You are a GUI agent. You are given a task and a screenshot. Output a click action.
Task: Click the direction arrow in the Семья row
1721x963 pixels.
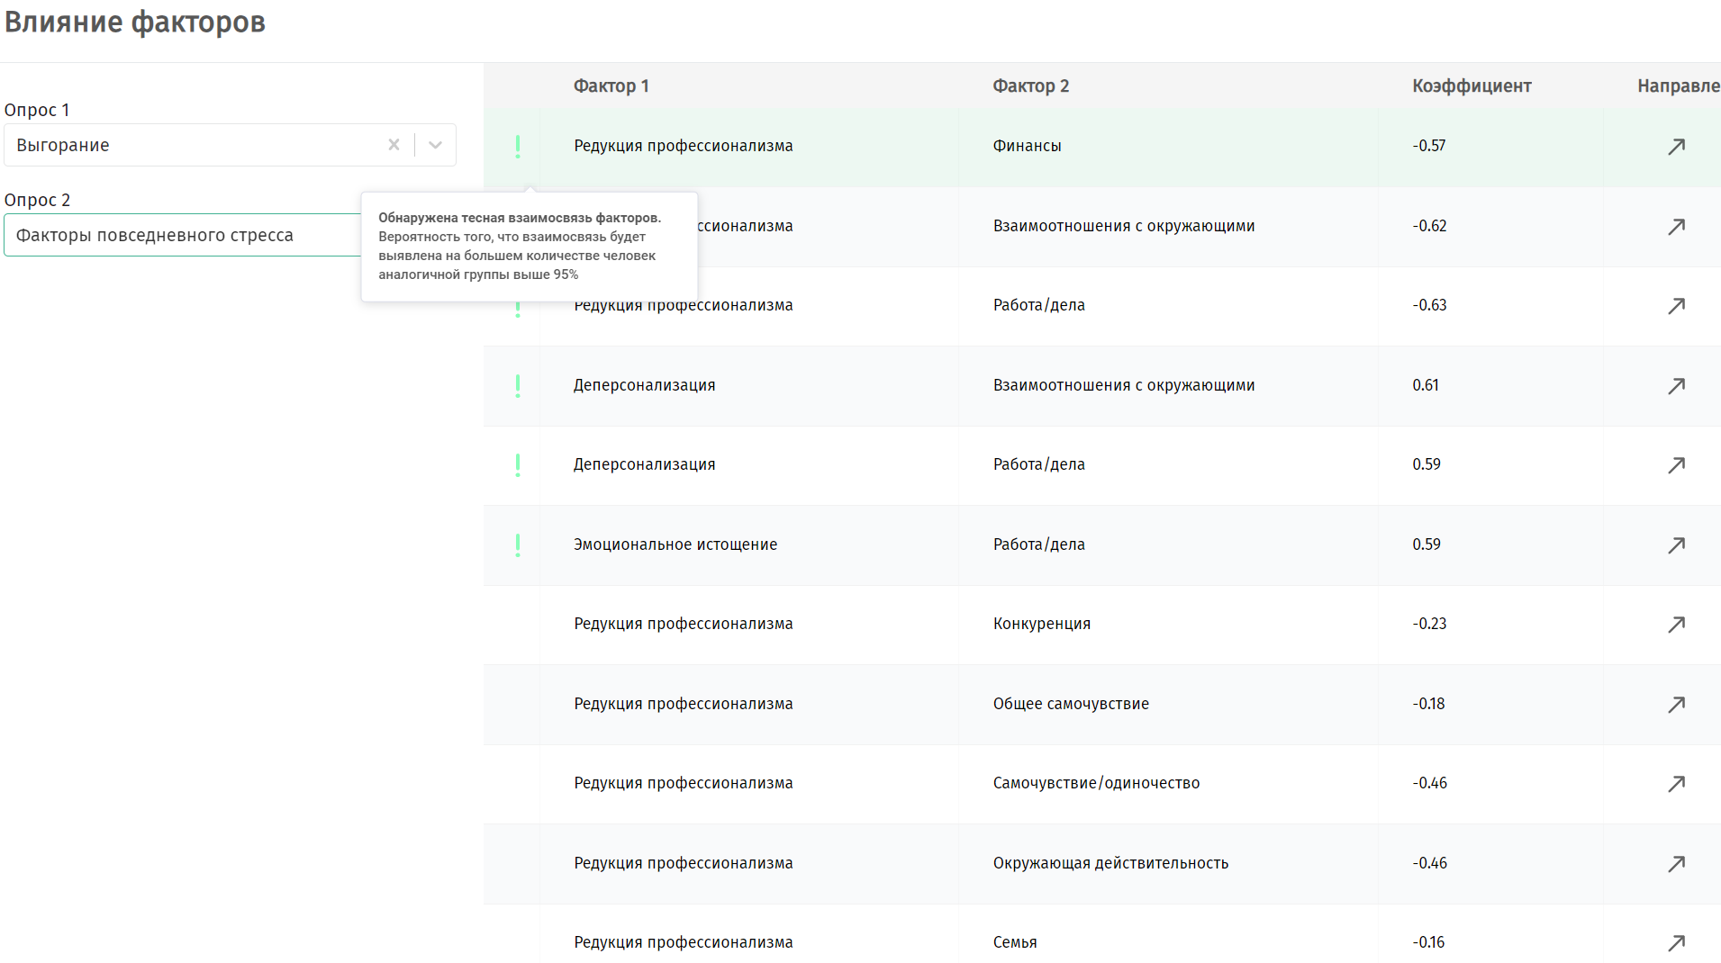coord(1676,943)
